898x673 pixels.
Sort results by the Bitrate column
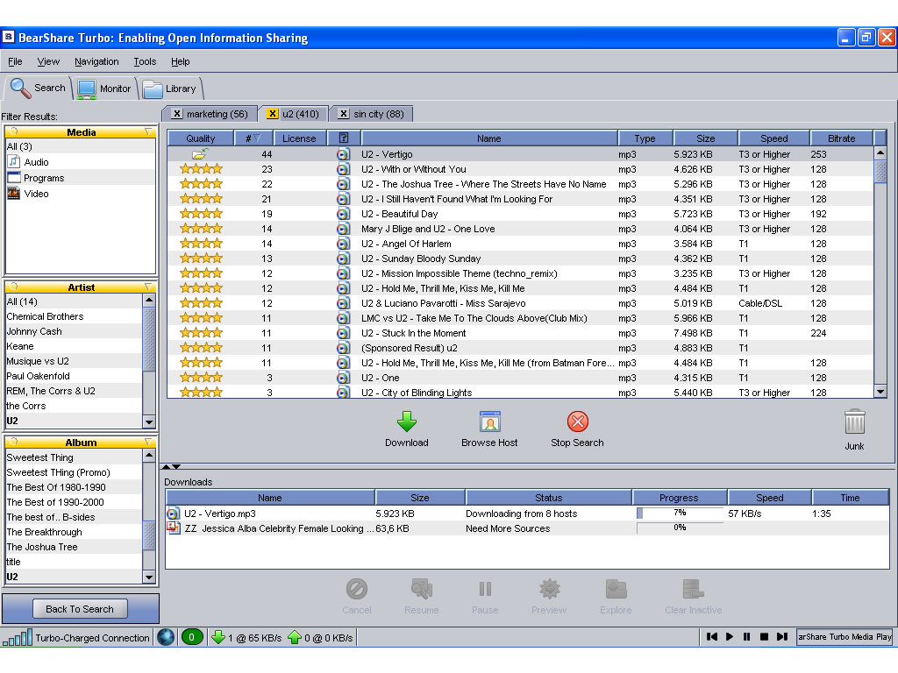(841, 138)
